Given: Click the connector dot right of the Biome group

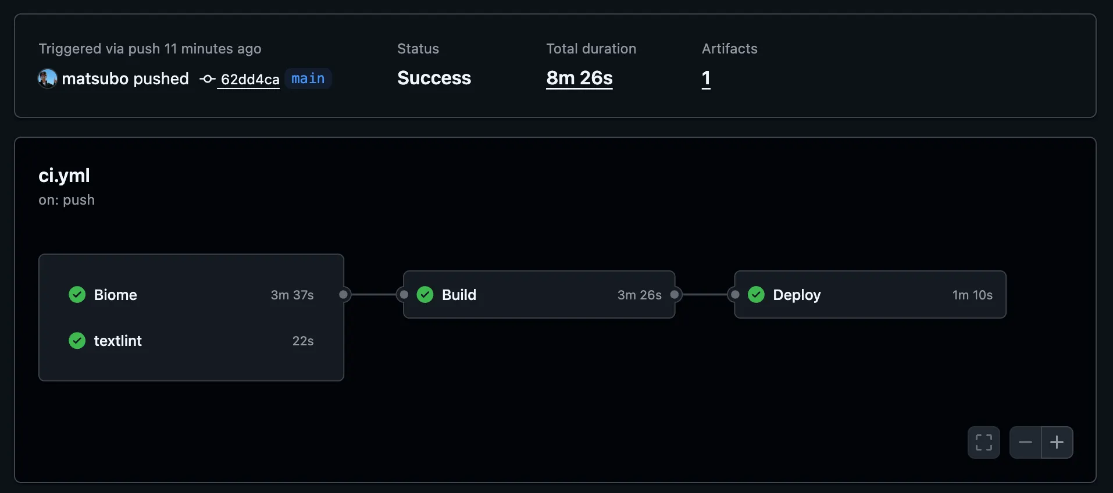Looking at the screenshot, I should coord(343,295).
